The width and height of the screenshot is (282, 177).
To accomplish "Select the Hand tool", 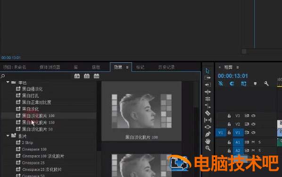I will (x=207, y=141).
